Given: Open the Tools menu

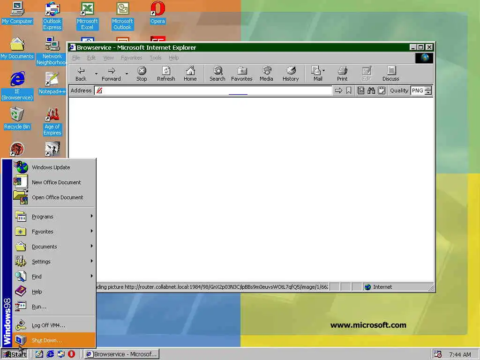Looking at the screenshot, I should tap(156, 58).
